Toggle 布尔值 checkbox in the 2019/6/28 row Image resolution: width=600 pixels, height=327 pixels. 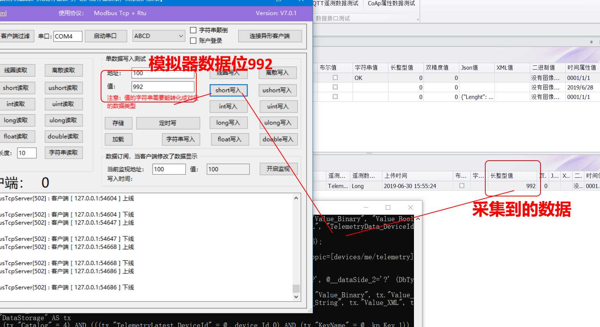(x=335, y=87)
